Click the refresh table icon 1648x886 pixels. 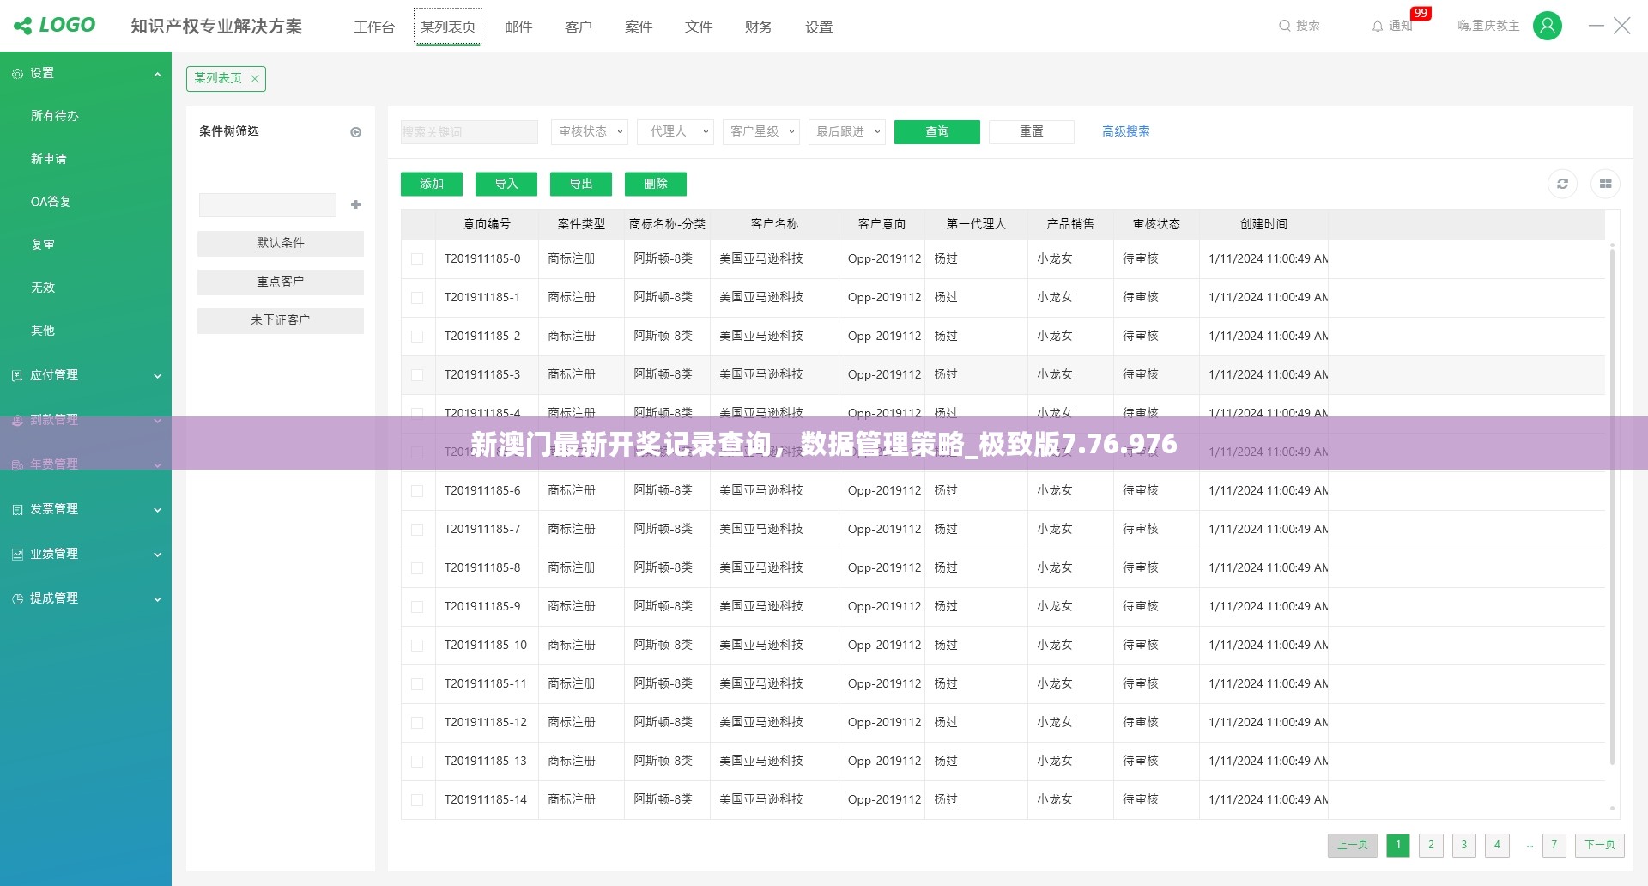click(1562, 184)
